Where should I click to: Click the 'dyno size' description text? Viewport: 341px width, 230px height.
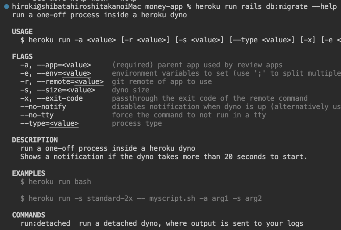(x=131, y=90)
